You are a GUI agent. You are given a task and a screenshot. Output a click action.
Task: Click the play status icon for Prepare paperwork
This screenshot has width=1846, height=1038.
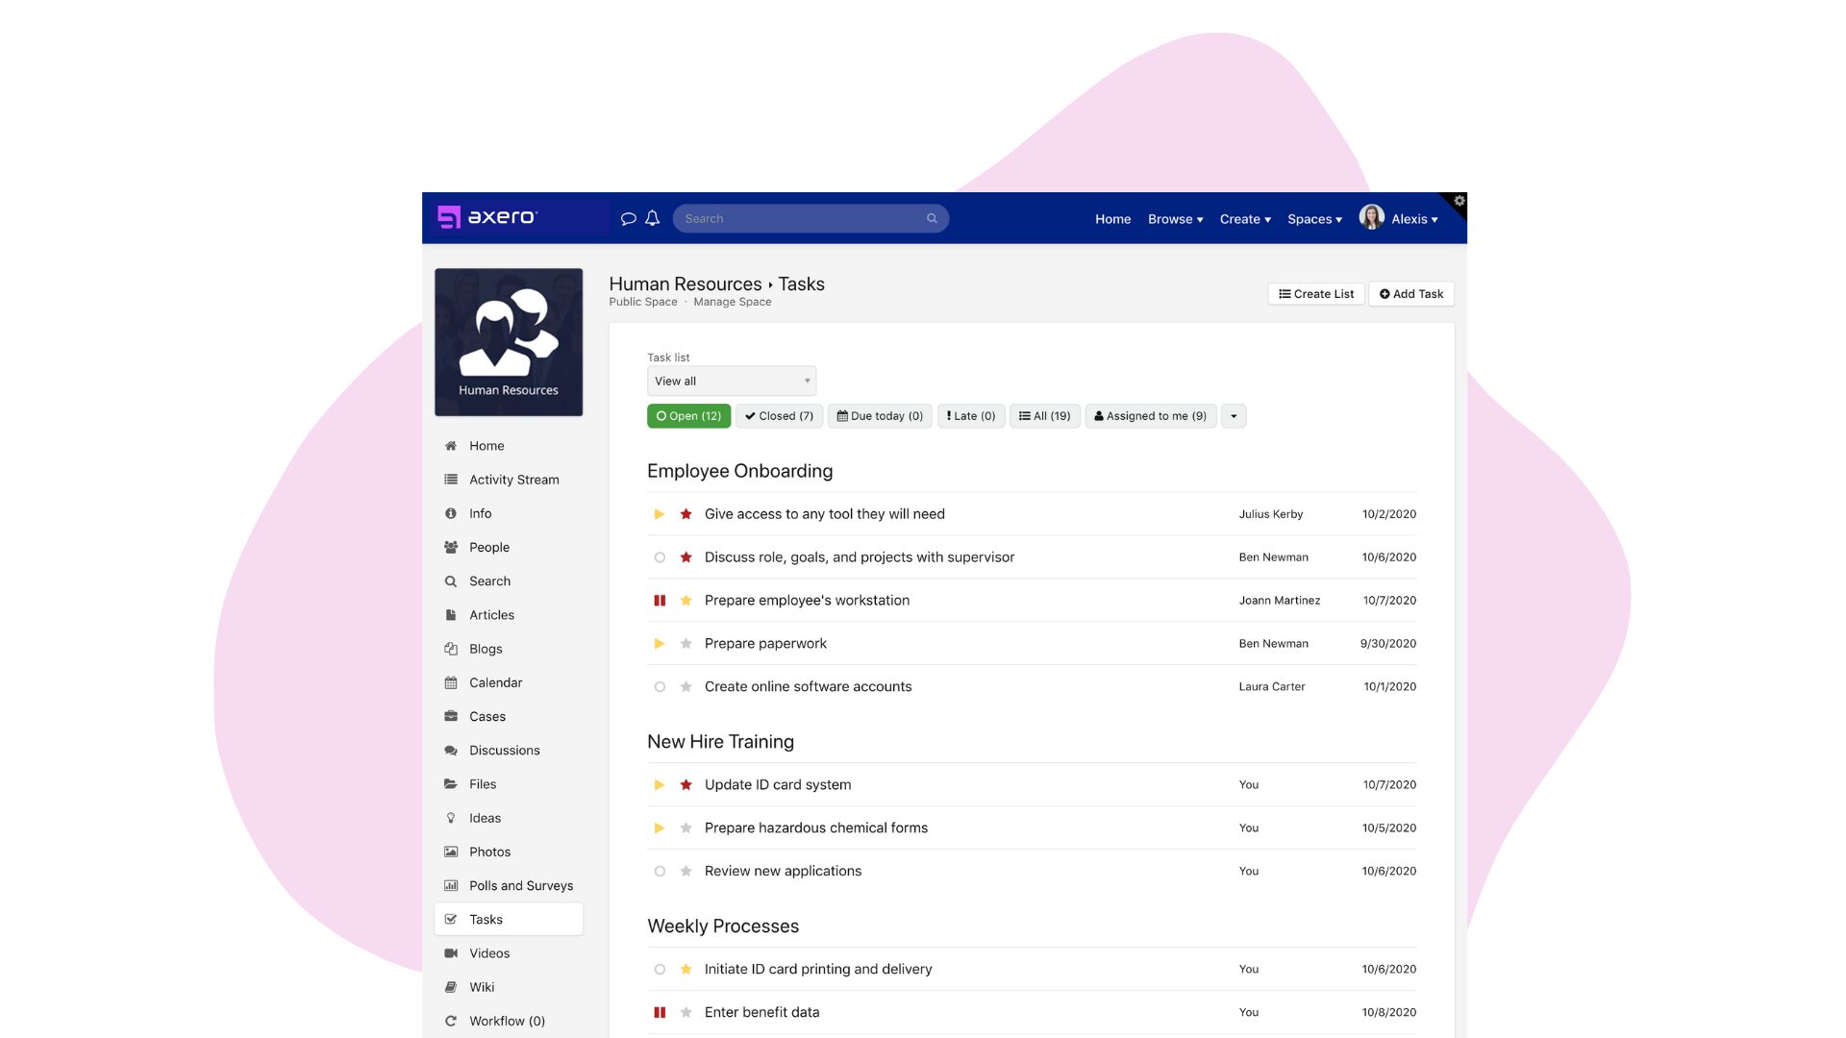660,644
